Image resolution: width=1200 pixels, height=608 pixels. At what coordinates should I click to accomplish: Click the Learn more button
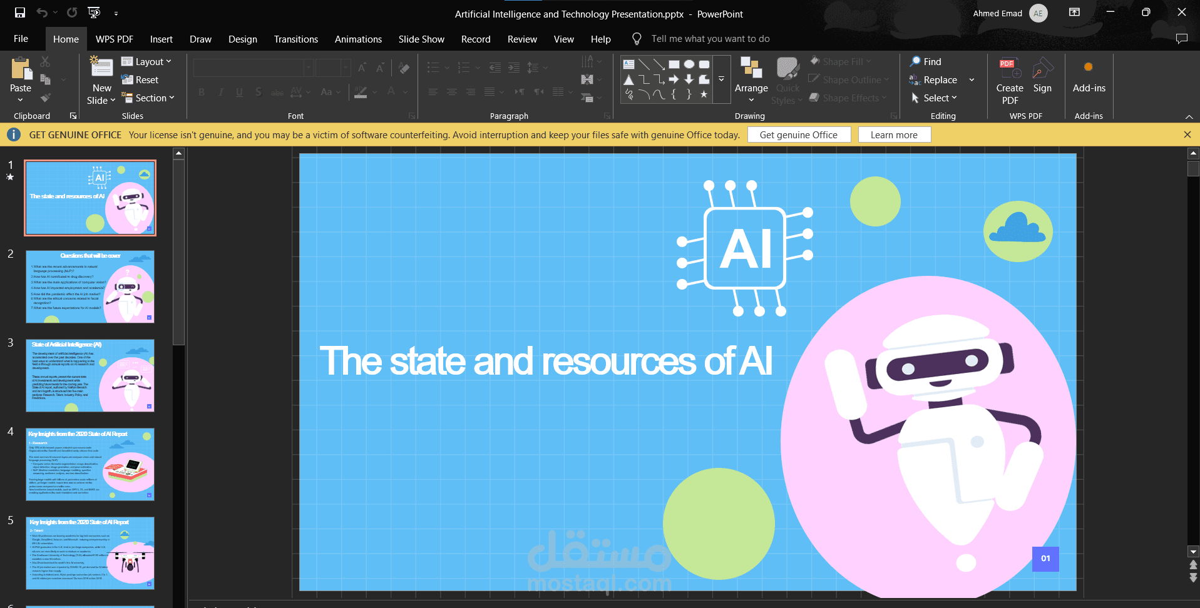point(894,134)
